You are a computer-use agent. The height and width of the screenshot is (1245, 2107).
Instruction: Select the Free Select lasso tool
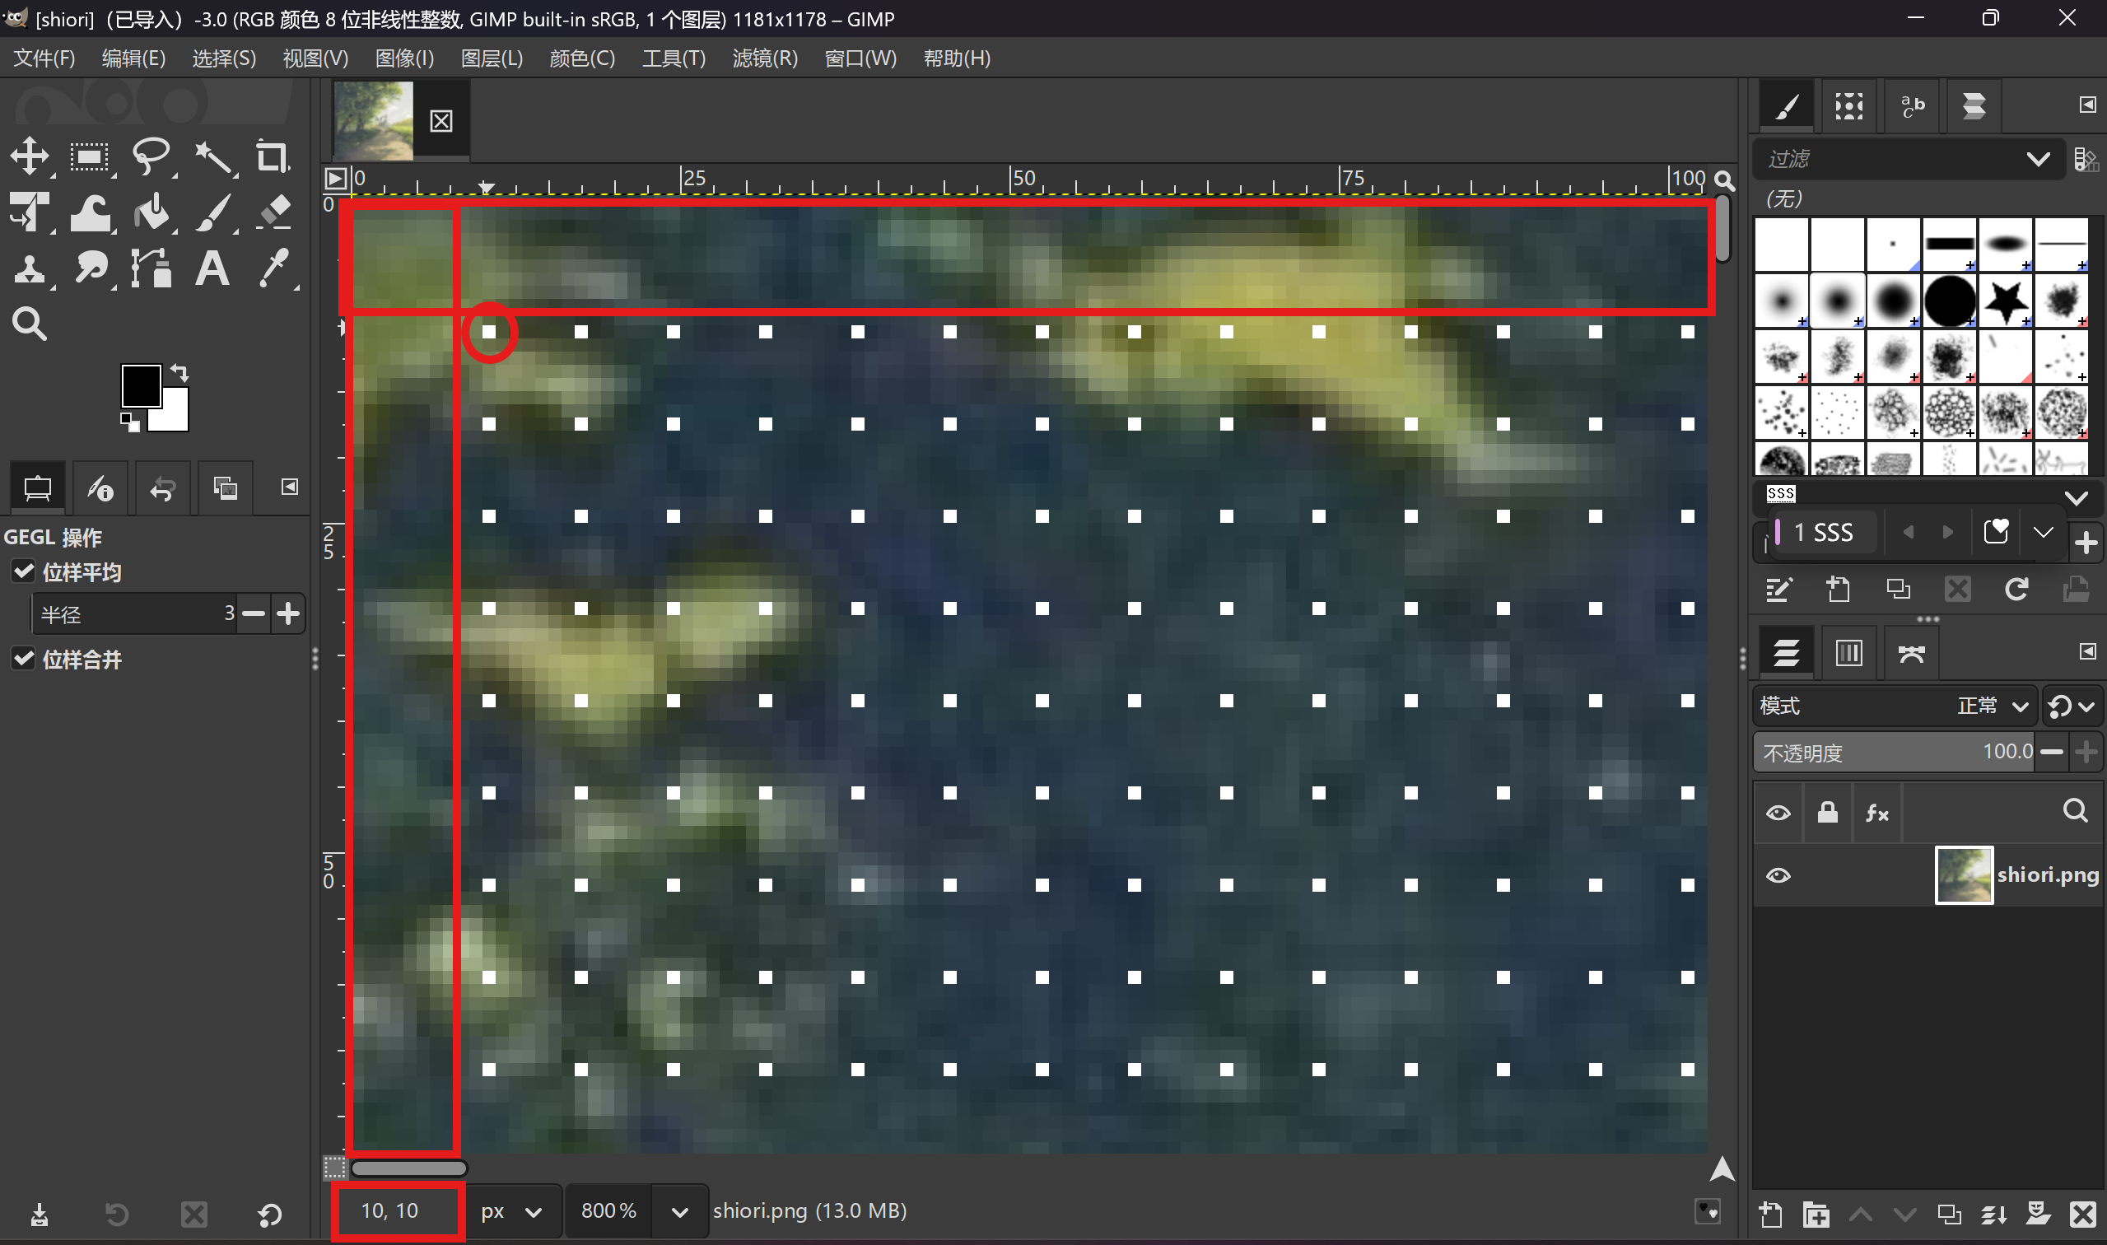click(x=151, y=156)
